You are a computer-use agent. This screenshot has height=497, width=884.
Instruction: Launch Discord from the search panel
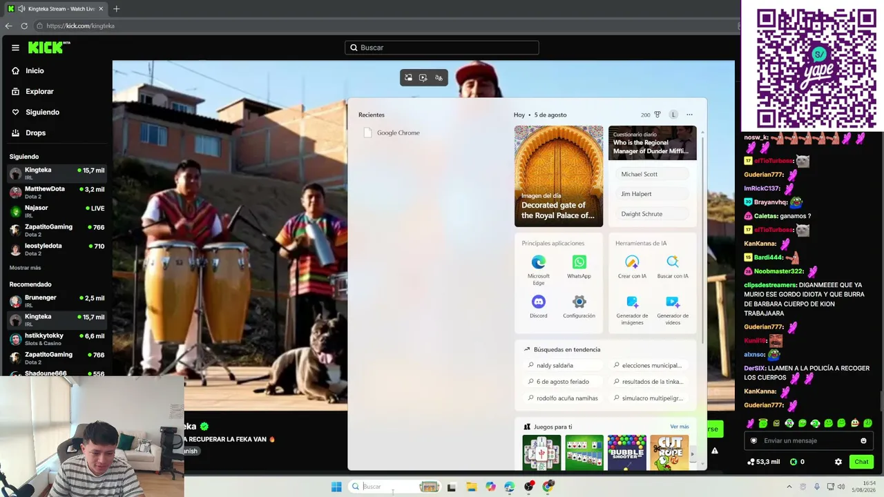[x=539, y=306]
